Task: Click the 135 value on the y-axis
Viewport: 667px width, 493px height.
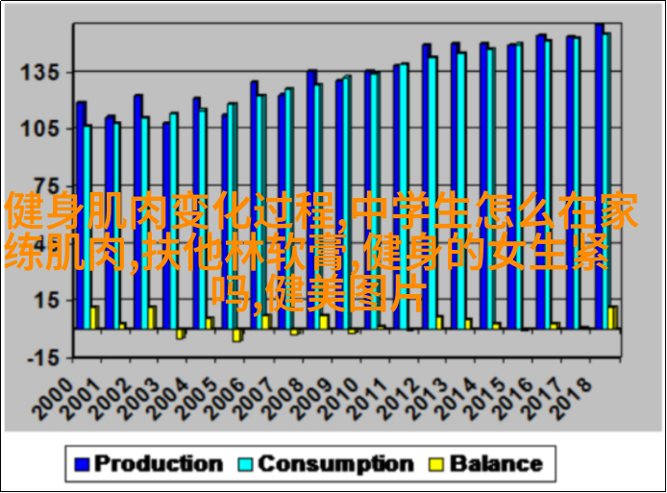Action: coord(40,72)
